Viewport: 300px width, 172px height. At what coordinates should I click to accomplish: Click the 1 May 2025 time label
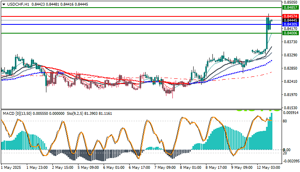pyautogui.click(x=11, y=168)
